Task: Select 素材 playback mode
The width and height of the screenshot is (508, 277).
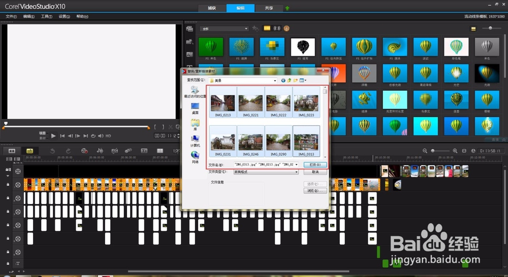Action: pos(43,138)
